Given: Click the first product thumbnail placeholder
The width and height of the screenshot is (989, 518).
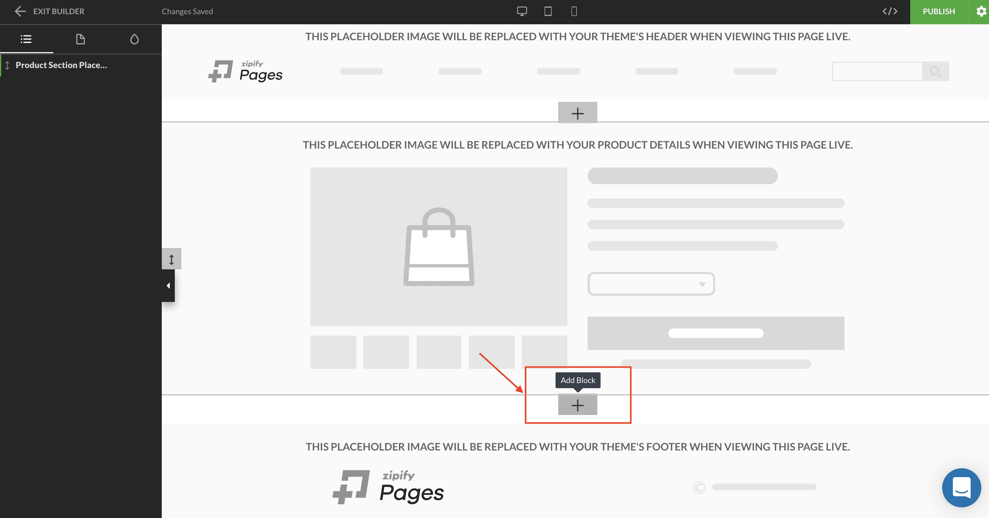Looking at the screenshot, I should 333,352.
